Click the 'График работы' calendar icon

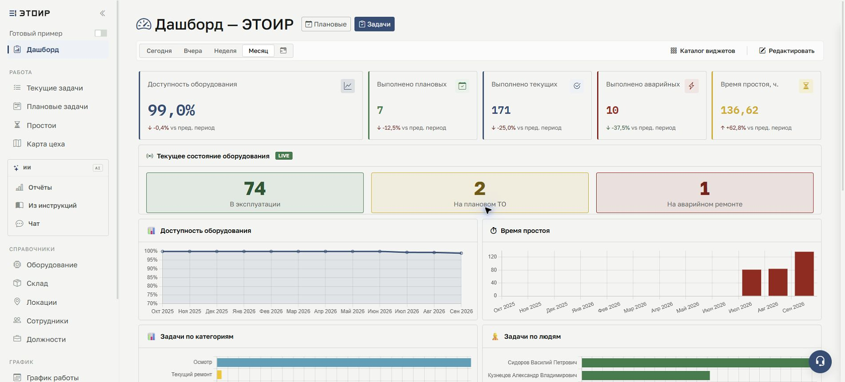pyautogui.click(x=17, y=378)
